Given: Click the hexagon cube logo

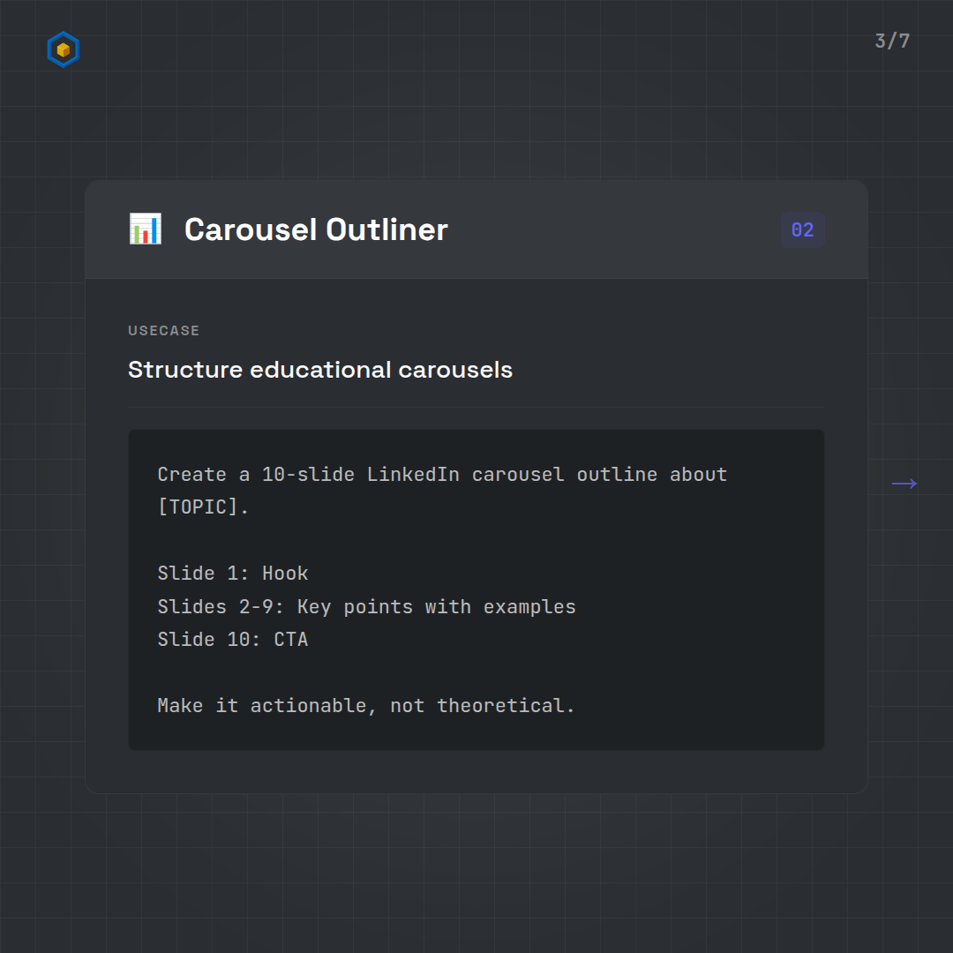Looking at the screenshot, I should coord(64,49).
